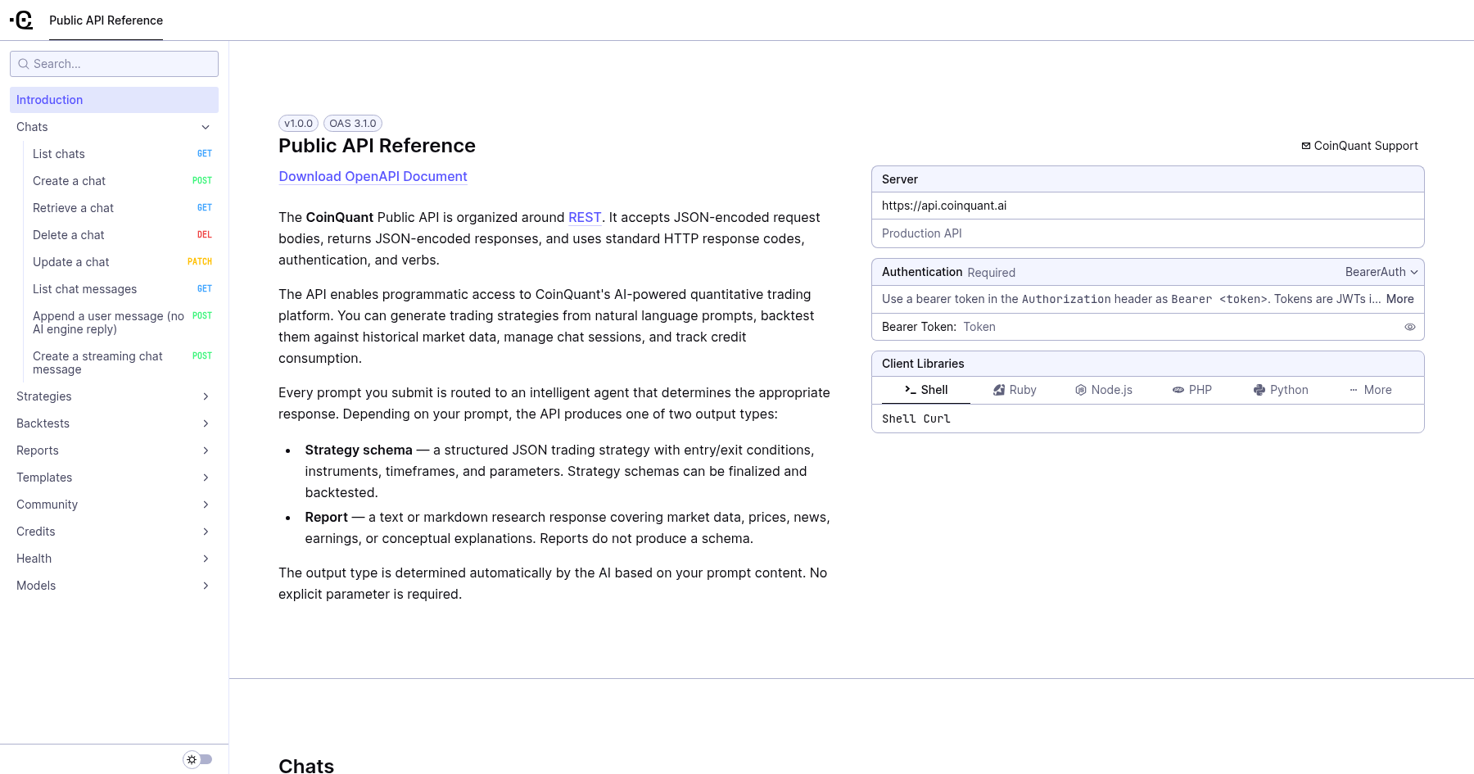This screenshot has width=1474, height=774.
Task: Click the OAS 3.1.0 badge
Action: click(x=353, y=124)
